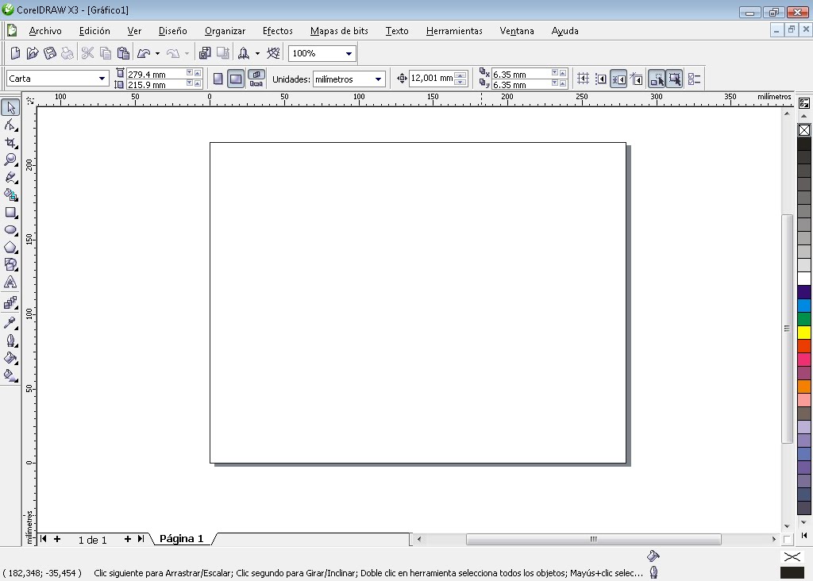813x581 pixels.
Task: Select the Polygon tool
Action: 10,247
